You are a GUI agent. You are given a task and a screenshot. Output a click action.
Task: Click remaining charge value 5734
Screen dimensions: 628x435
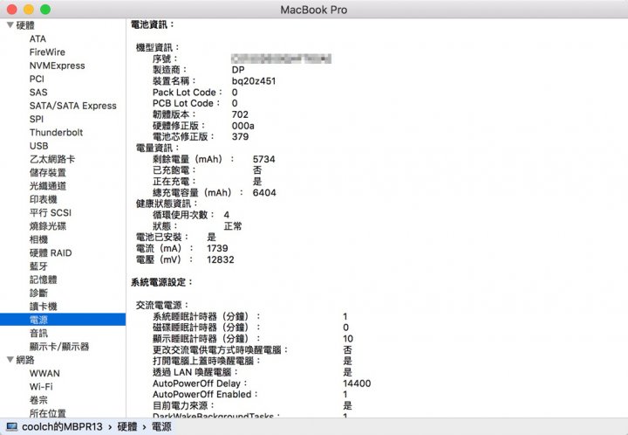click(264, 159)
